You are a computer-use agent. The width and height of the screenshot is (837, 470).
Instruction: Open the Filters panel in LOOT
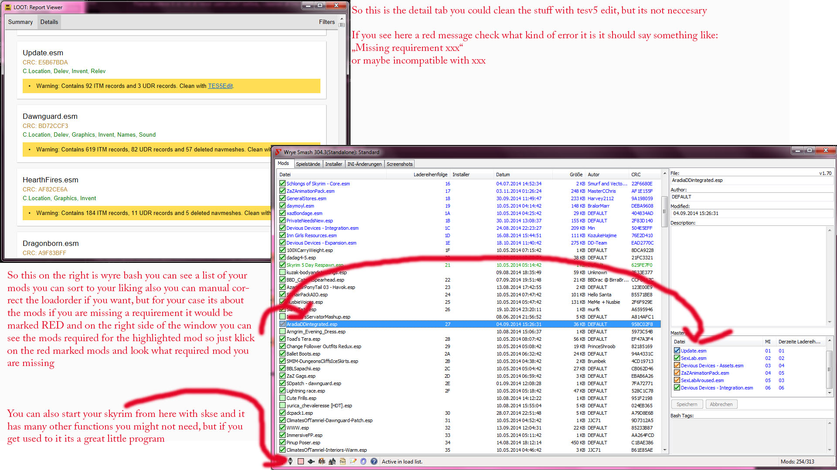327,22
